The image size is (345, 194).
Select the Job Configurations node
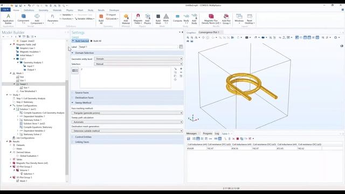25,138
